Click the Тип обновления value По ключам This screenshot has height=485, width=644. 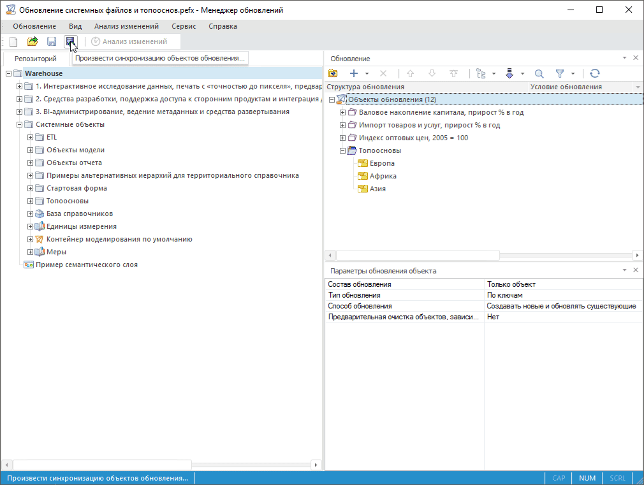(563, 295)
